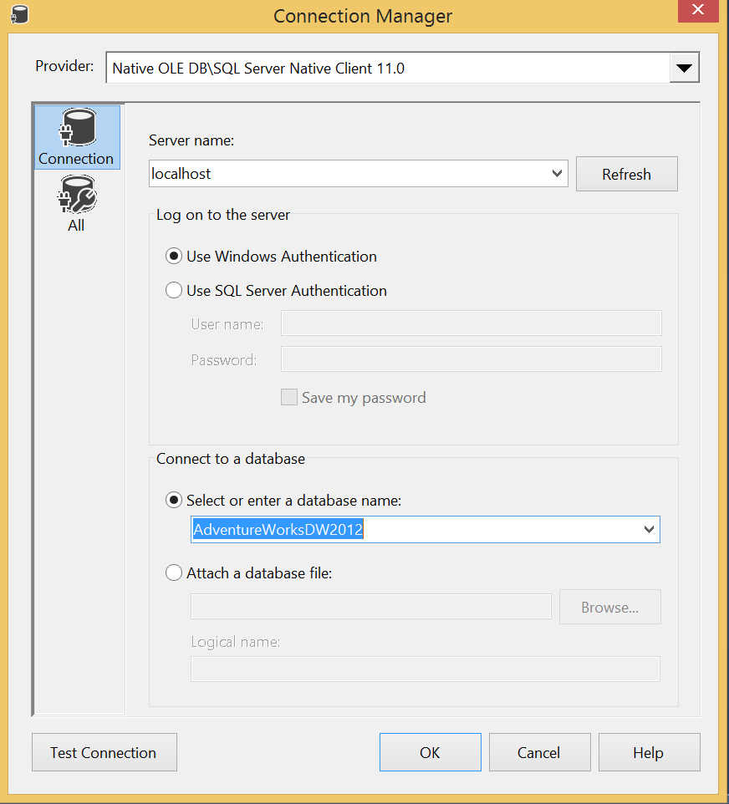Open the Server name dropdown arrow

557,173
